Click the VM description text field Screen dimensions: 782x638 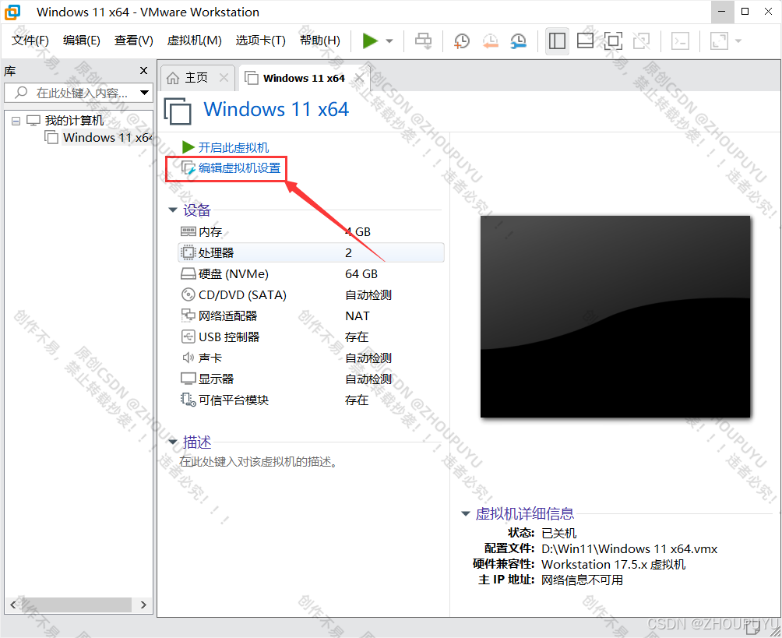(x=259, y=462)
